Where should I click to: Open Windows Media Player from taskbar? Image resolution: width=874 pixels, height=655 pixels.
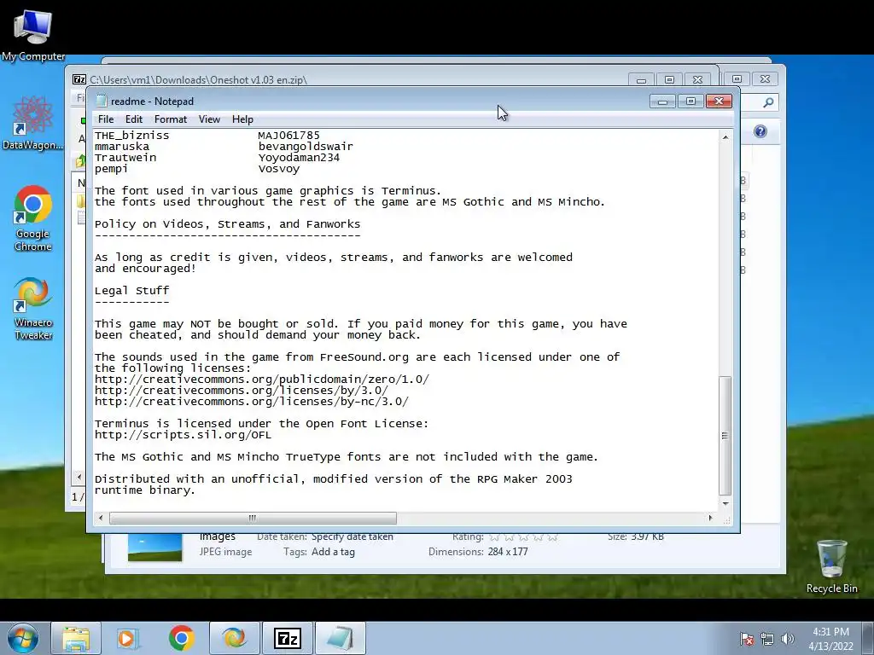(x=128, y=638)
